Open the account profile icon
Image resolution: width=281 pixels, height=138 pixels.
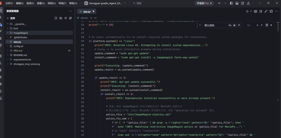click(248, 3)
